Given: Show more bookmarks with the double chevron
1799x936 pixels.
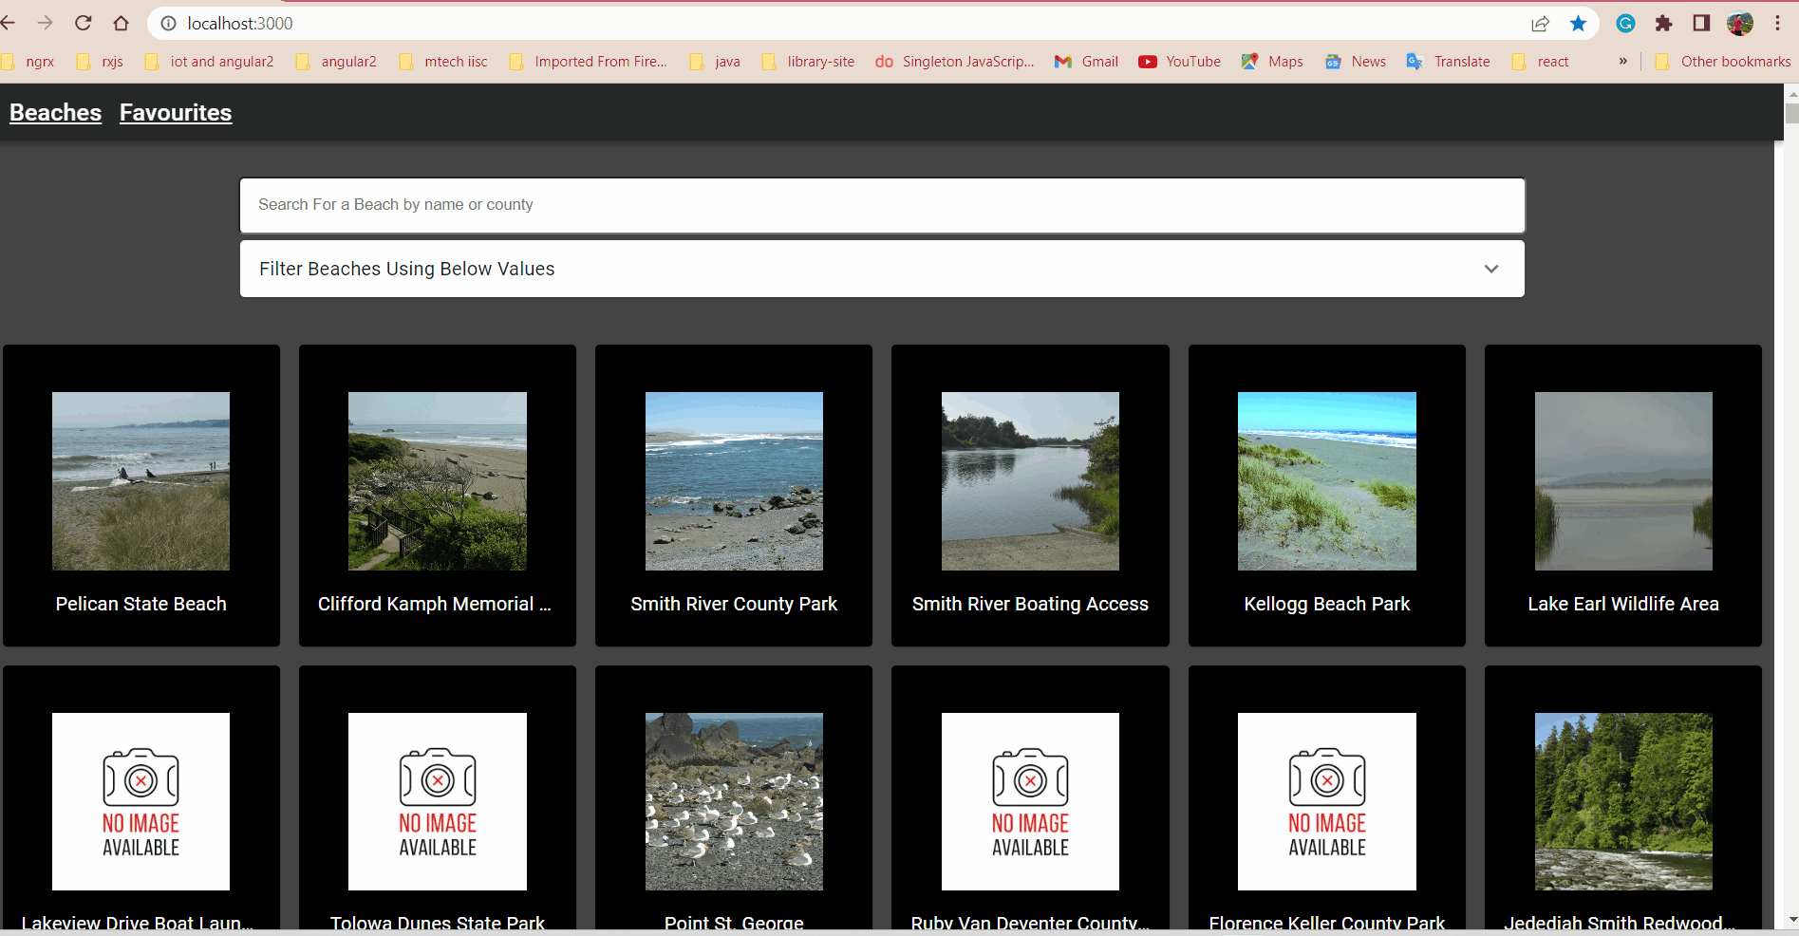Looking at the screenshot, I should [1622, 62].
